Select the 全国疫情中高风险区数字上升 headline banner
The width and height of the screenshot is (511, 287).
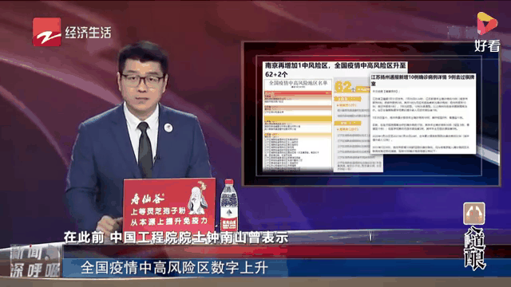point(174,268)
